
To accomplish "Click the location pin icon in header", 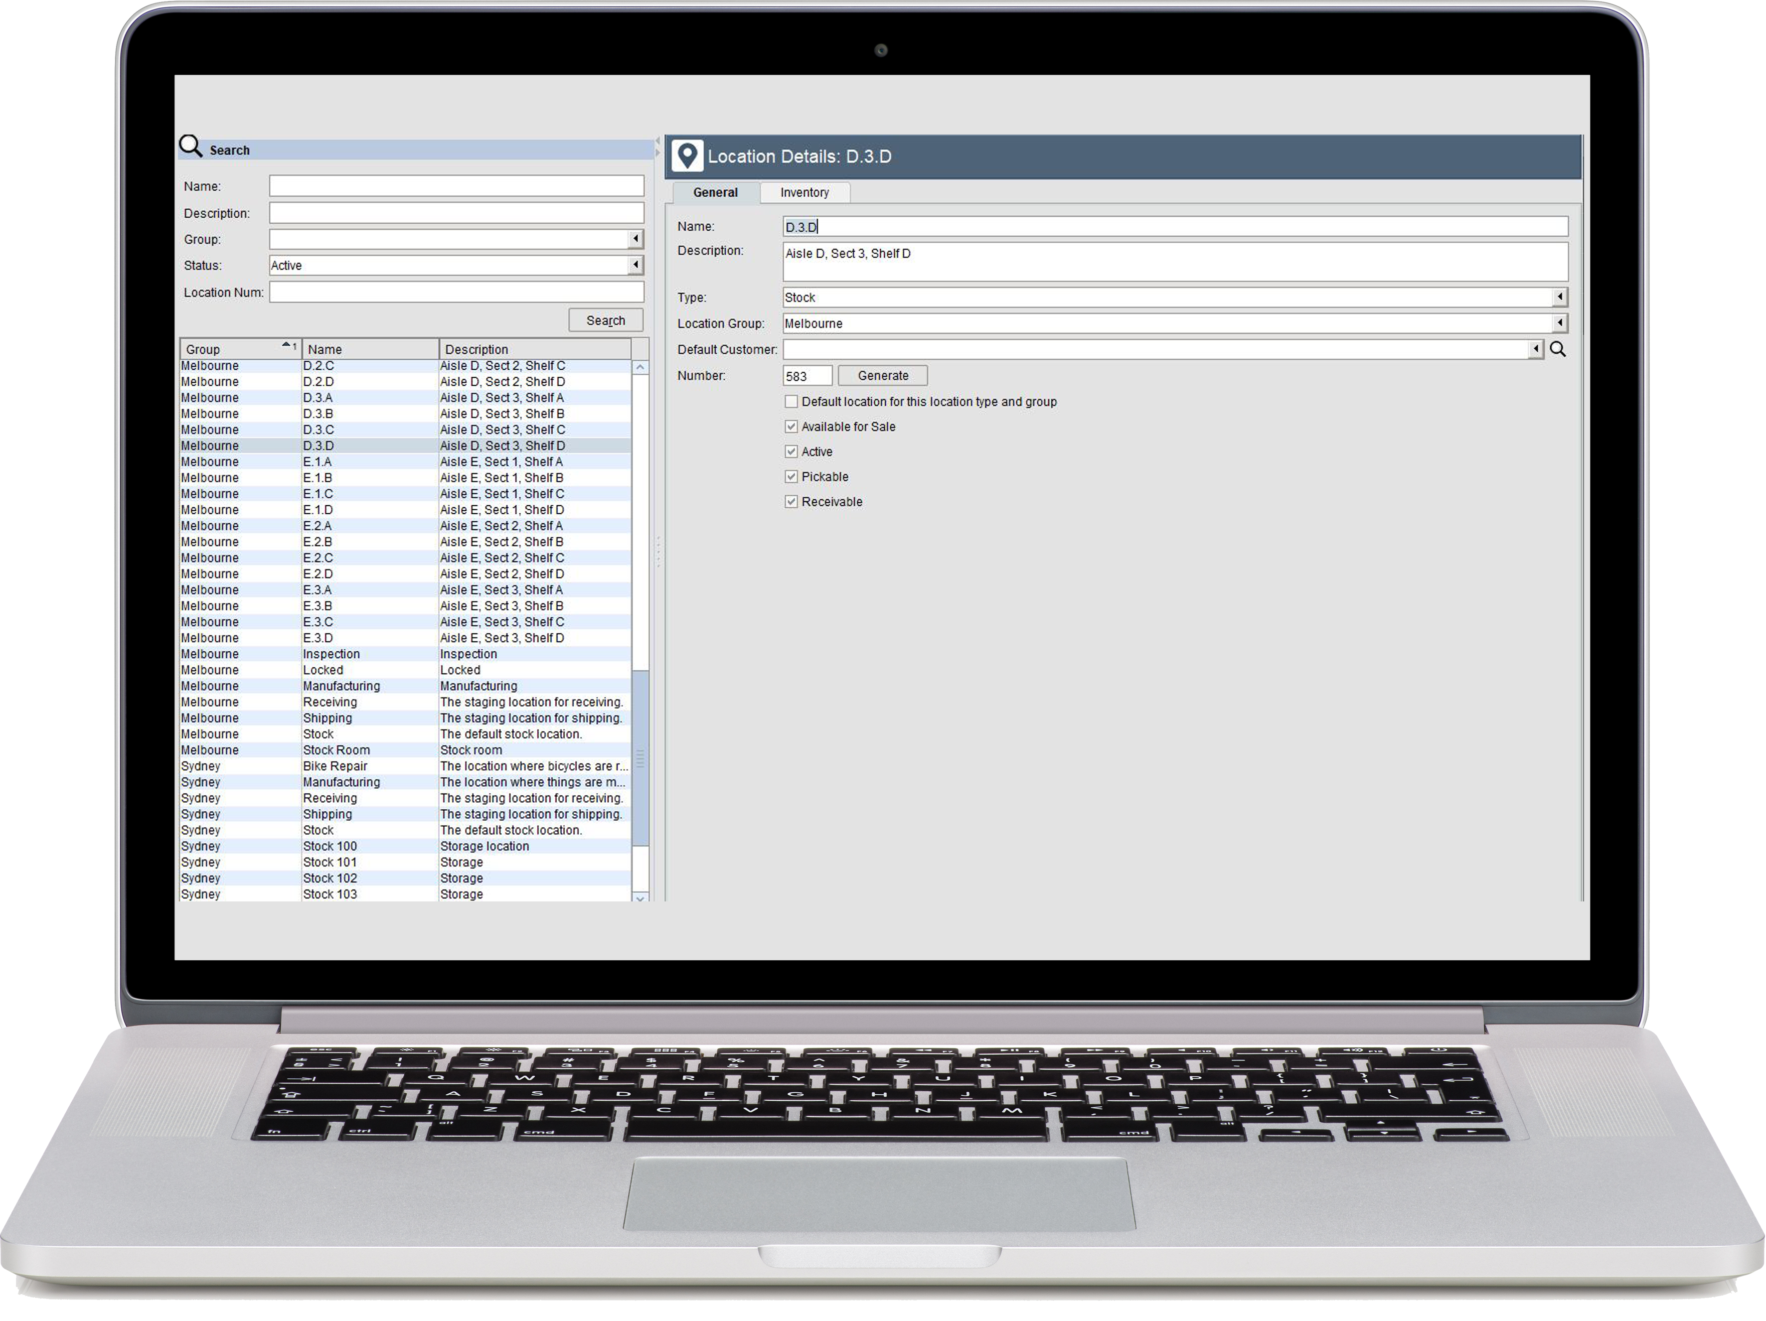I will click(686, 155).
